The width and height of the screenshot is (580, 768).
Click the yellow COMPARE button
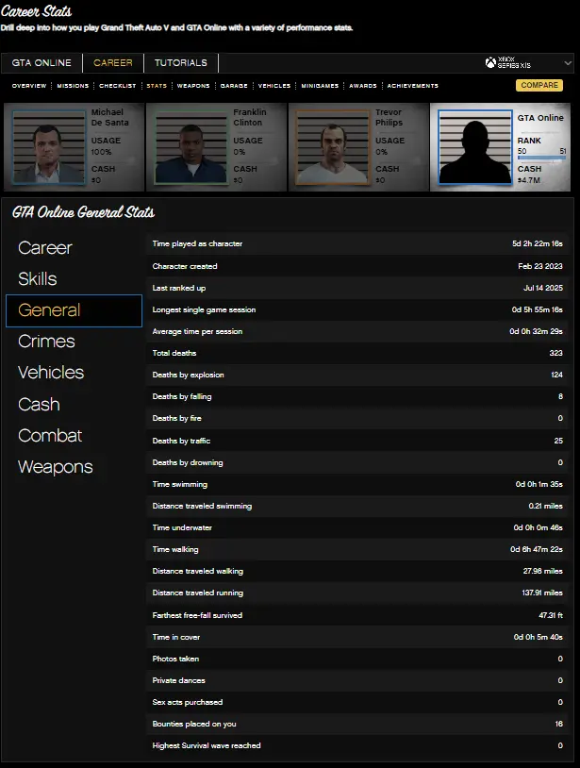pos(539,85)
